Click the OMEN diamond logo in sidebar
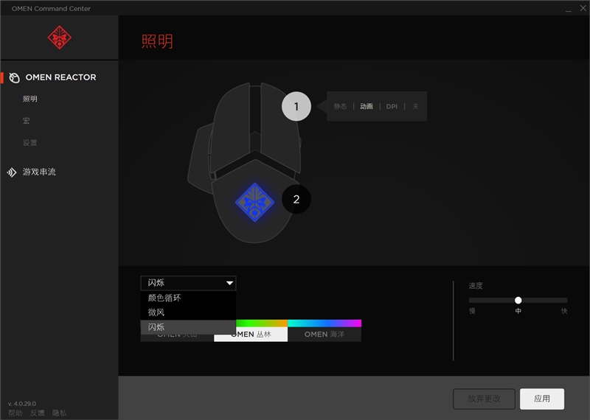Screen dimensions: 590x420 click(60, 38)
